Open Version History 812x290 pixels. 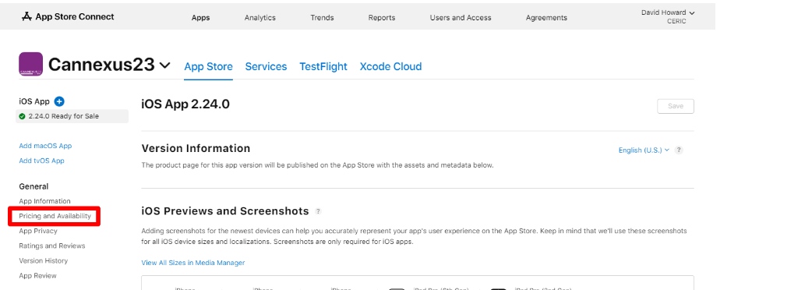43,260
